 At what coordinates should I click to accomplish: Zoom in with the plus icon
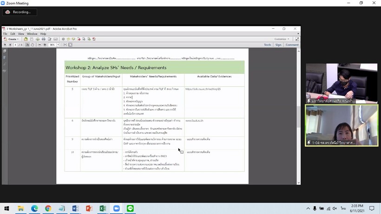click(45, 45)
